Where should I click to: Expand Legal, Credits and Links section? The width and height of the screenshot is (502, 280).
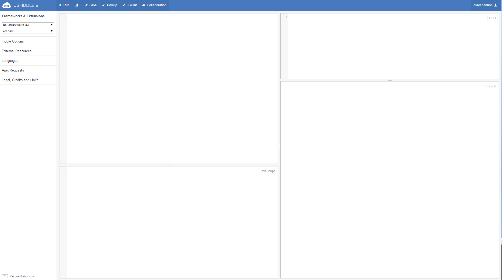[x=28, y=80]
